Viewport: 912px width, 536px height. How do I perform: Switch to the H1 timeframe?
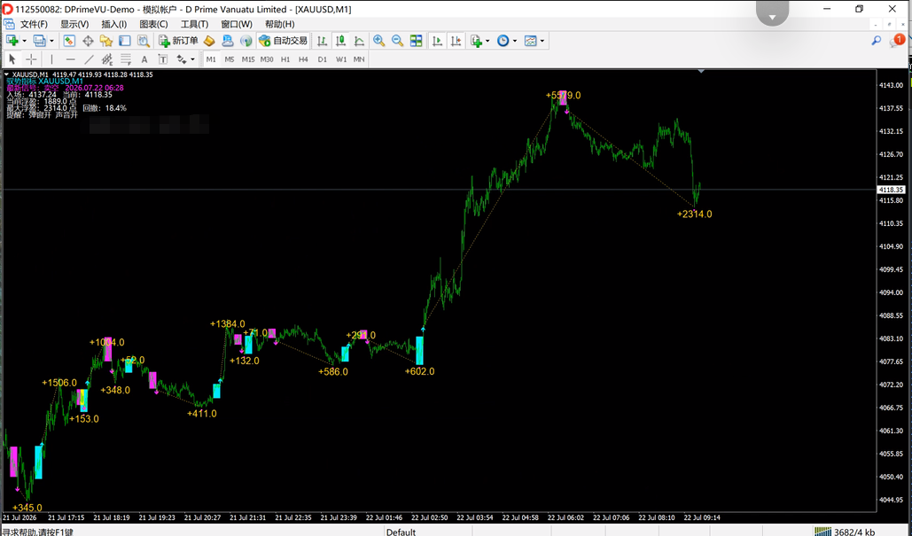point(285,59)
